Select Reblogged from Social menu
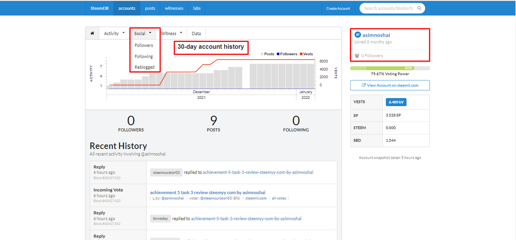Image resolution: width=516 pixels, height=240 pixels. (x=145, y=67)
